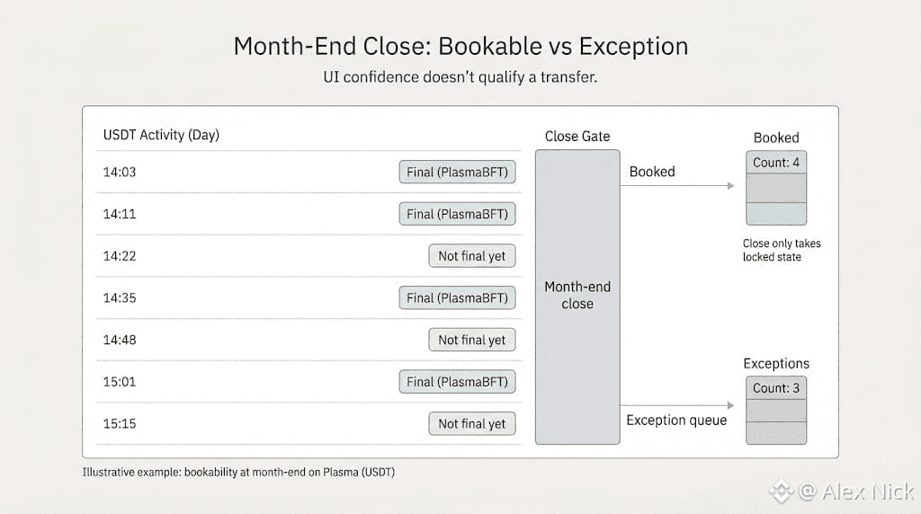
Task: Click the 'USDT Activity (Day)' header
Action: (x=161, y=135)
